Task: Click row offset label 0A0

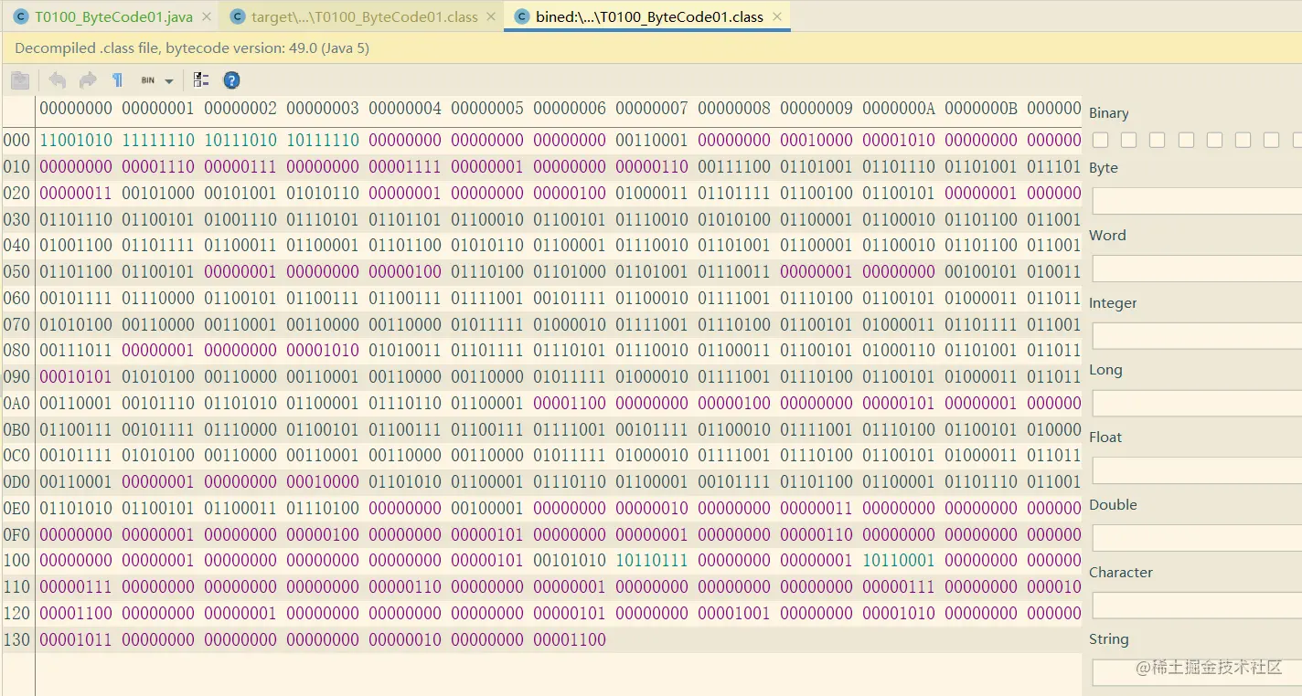Action: (x=17, y=403)
